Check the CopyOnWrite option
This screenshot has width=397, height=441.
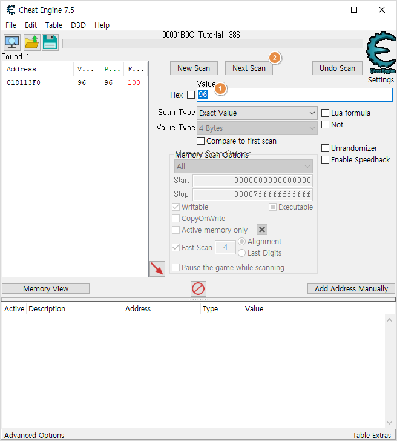tap(176, 219)
